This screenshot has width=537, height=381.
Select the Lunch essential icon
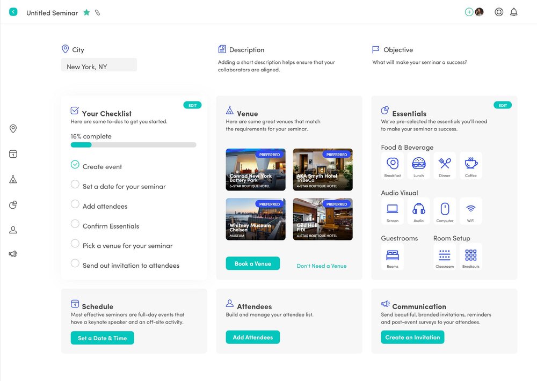click(418, 166)
